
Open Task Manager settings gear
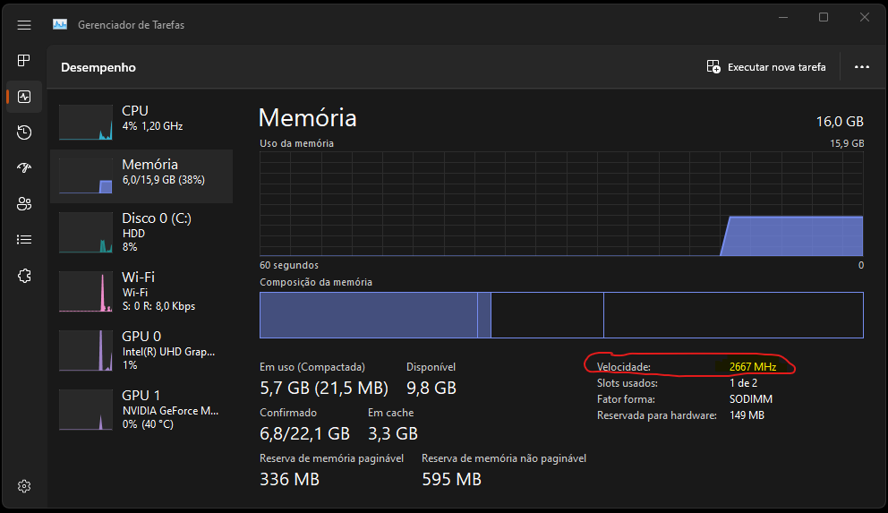coord(24,486)
